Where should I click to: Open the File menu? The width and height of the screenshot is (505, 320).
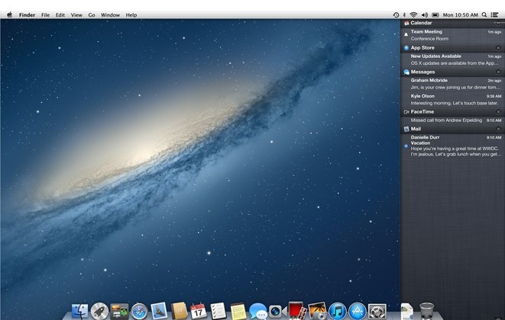(x=45, y=14)
